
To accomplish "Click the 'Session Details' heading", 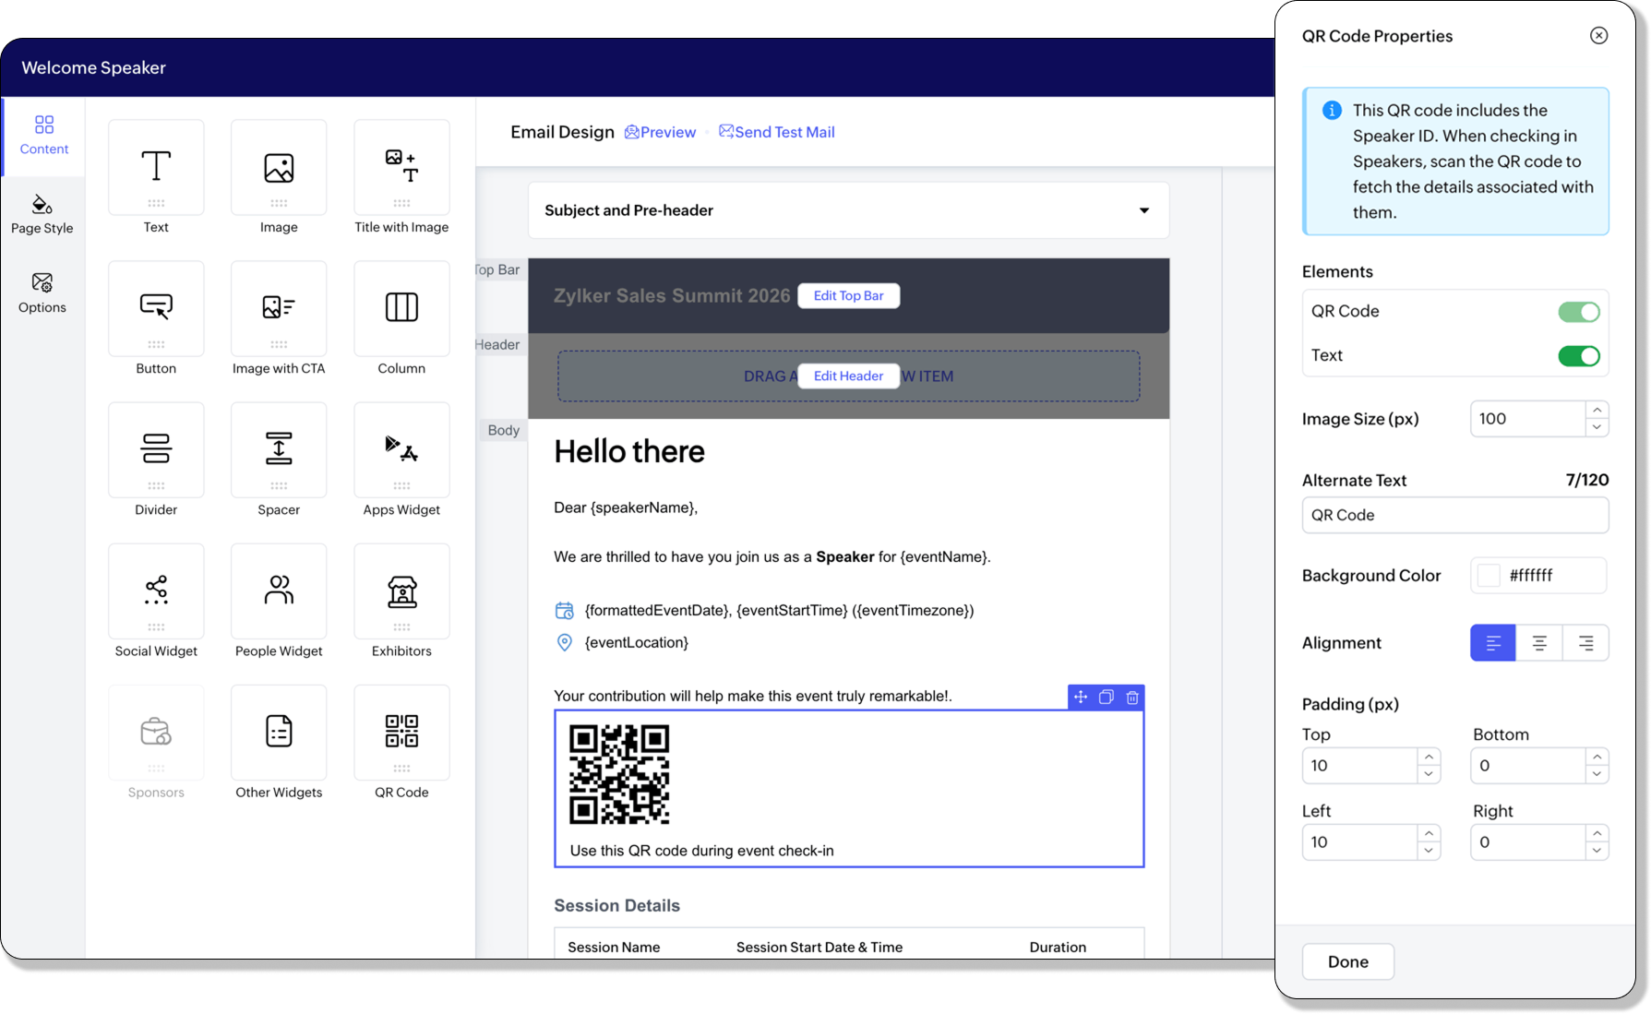I will (x=617, y=906).
